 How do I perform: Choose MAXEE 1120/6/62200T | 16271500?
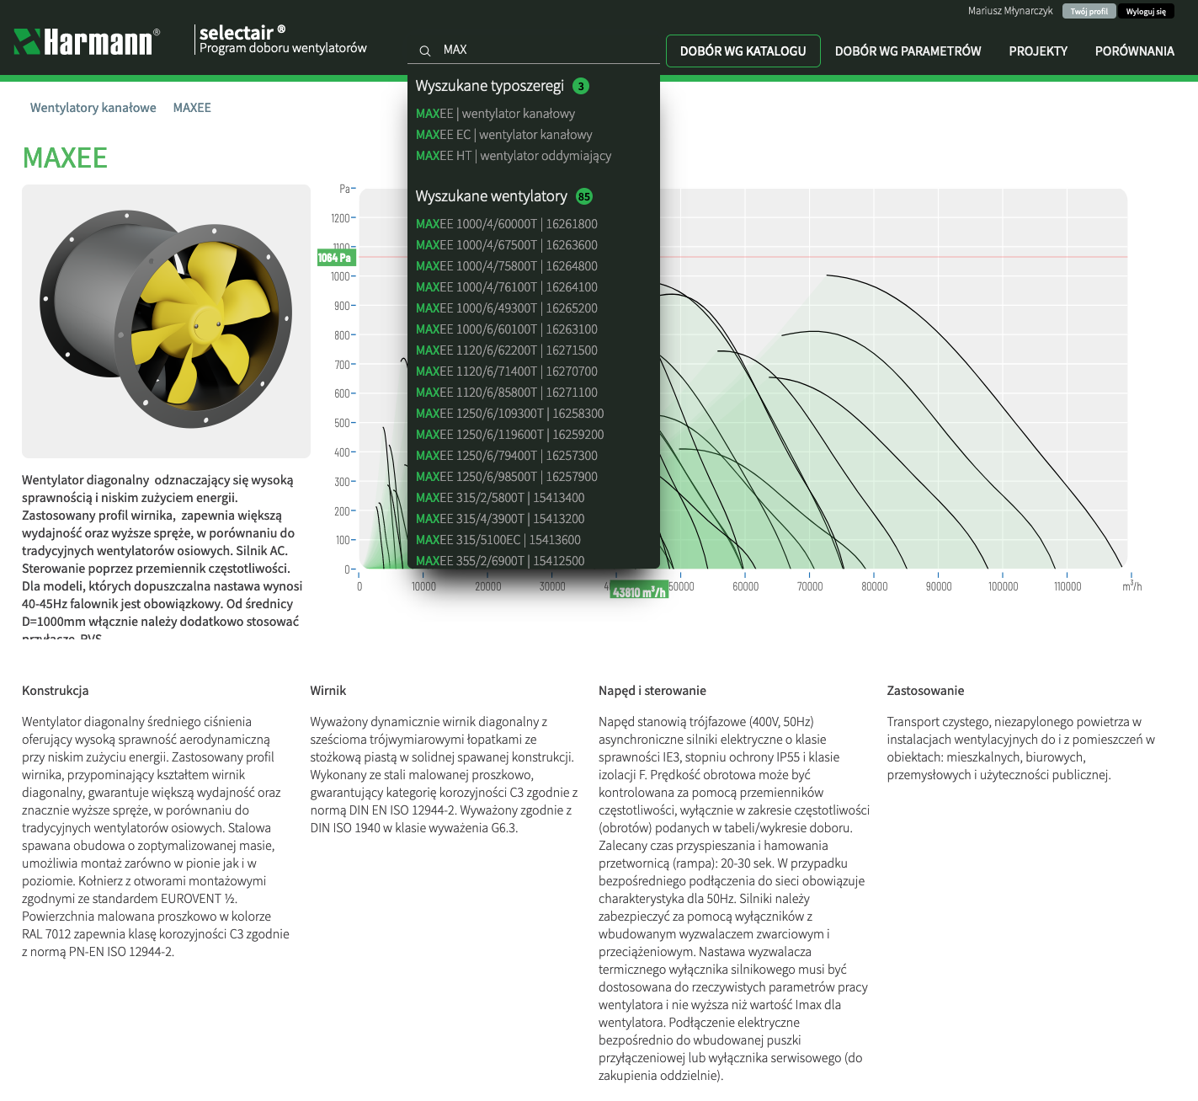pos(507,350)
